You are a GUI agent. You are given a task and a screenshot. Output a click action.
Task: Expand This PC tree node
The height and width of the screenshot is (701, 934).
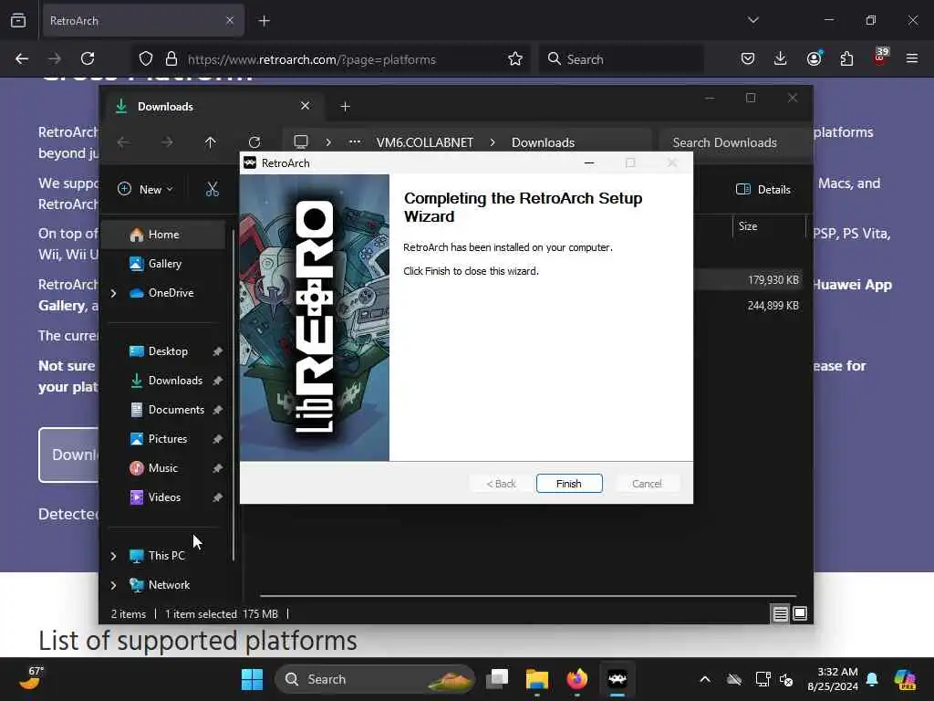114,556
